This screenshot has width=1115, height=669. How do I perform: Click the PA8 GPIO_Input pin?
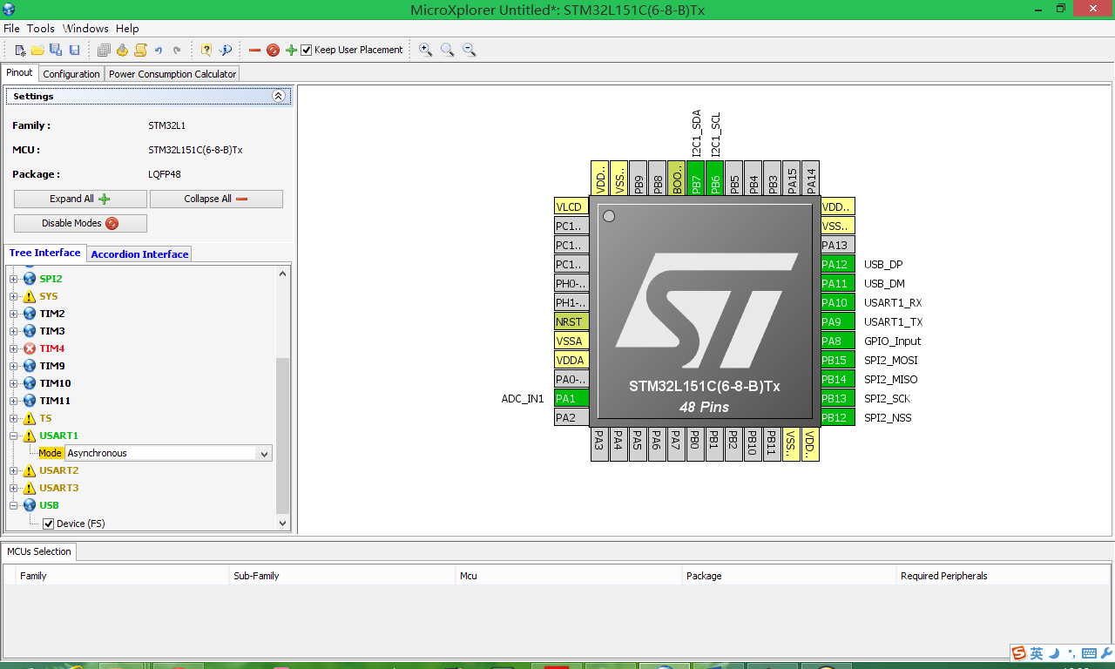click(x=838, y=341)
